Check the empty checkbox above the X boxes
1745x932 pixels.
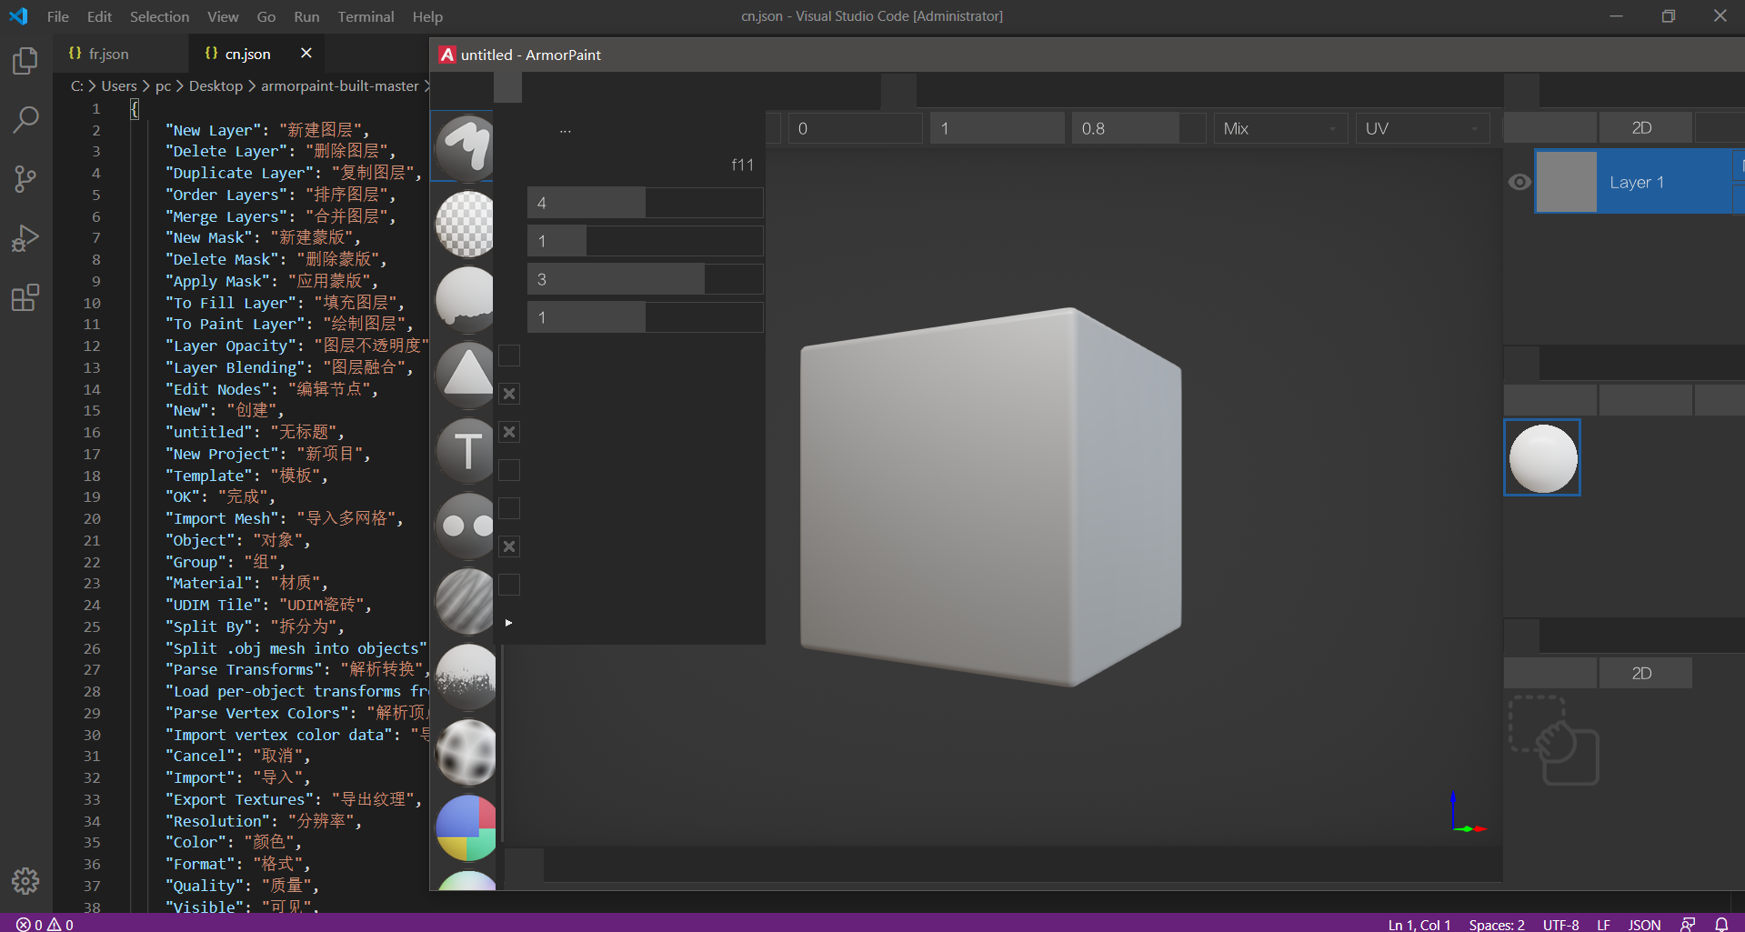point(509,356)
